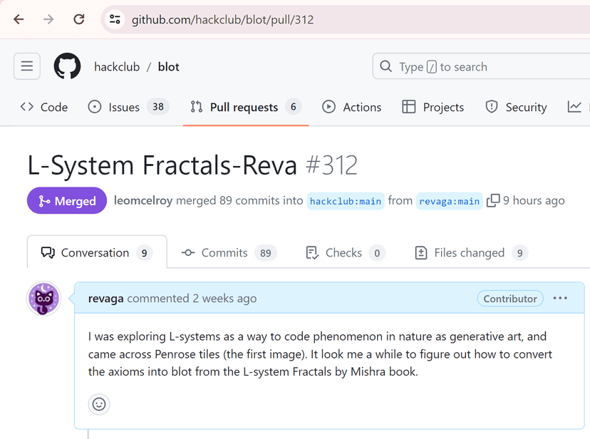The height and width of the screenshot is (439, 590).
Task: Select the Checks tab
Action: click(x=345, y=253)
